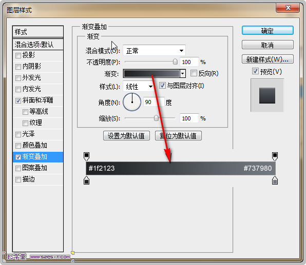Close the 图层样式 dialog
Viewport: 306px width, 265px height.
(x=288, y=8)
